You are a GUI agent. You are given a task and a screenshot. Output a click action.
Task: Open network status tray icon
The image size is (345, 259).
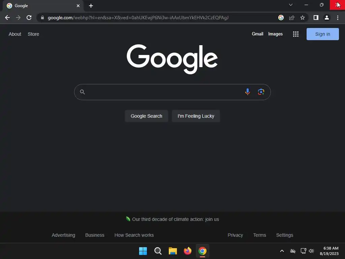[304, 251]
